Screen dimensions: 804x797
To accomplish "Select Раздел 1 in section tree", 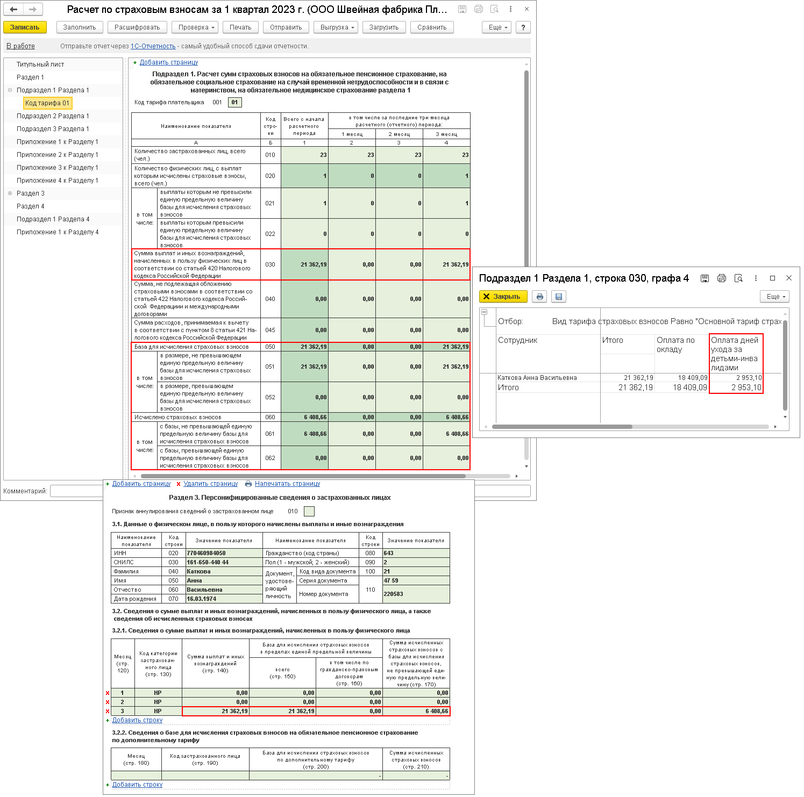I will click(x=30, y=77).
